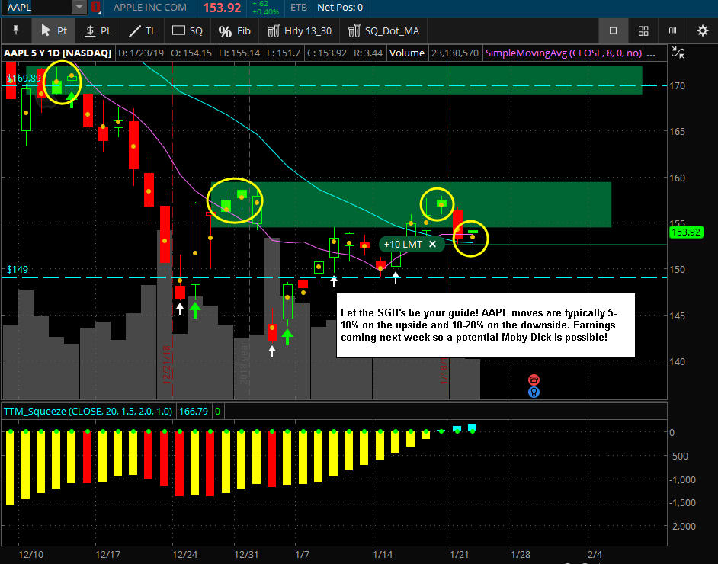Click the 23,130,570 volume value

(x=455, y=53)
